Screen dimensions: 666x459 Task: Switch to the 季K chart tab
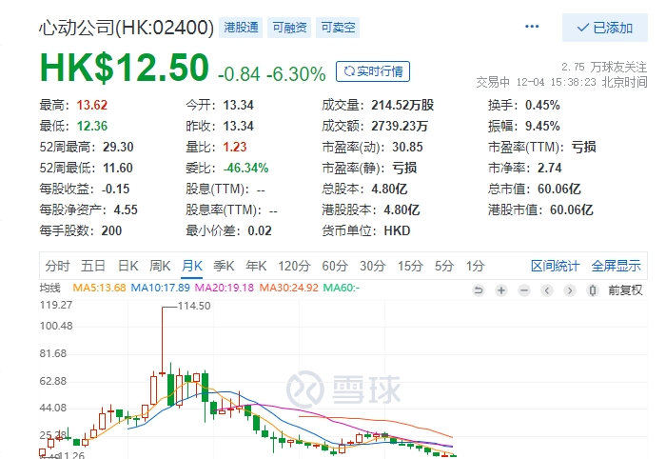pyautogui.click(x=224, y=266)
